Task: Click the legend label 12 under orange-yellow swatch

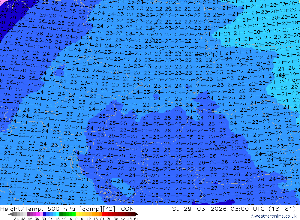Action: coord(88,219)
